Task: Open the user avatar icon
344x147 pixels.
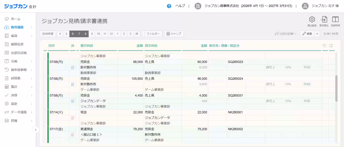Action: click(x=305, y=6)
